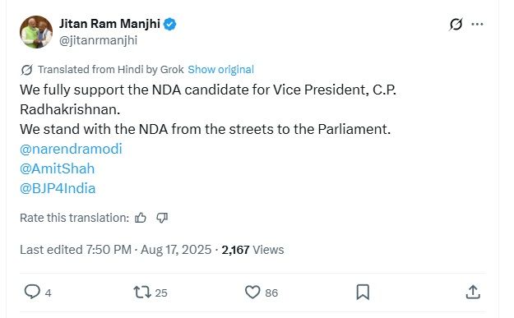Open the 2,167 Views analytics
The width and height of the screenshot is (514, 318).
(x=252, y=250)
